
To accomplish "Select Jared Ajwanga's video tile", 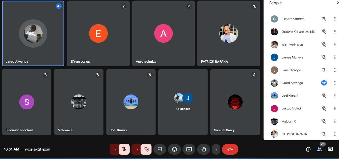I will tap(33, 33).
